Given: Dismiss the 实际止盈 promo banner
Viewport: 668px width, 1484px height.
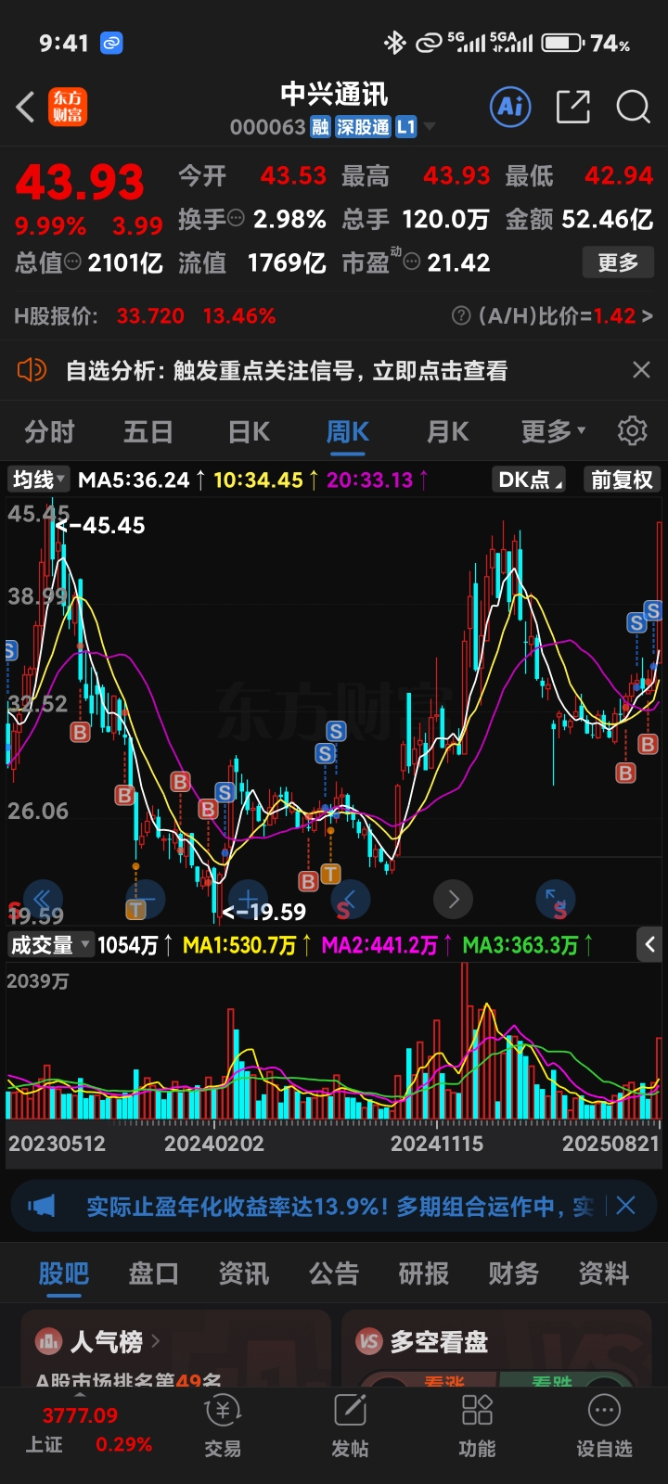Looking at the screenshot, I should point(626,1206).
